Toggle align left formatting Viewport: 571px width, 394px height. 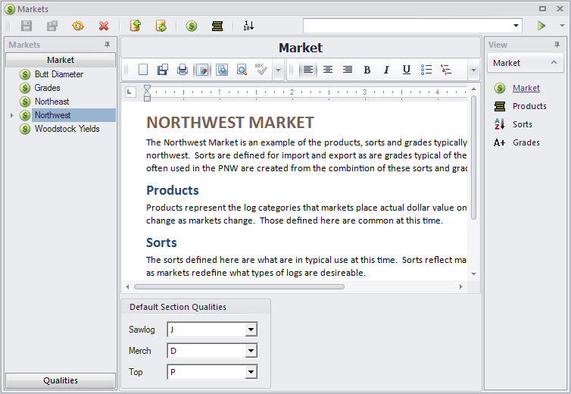pyautogui.click(x=308, y=69)
